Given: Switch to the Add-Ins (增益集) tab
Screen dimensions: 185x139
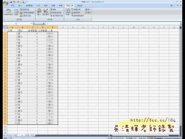Looking at the screenshot, I should click(x=80, y=5).
